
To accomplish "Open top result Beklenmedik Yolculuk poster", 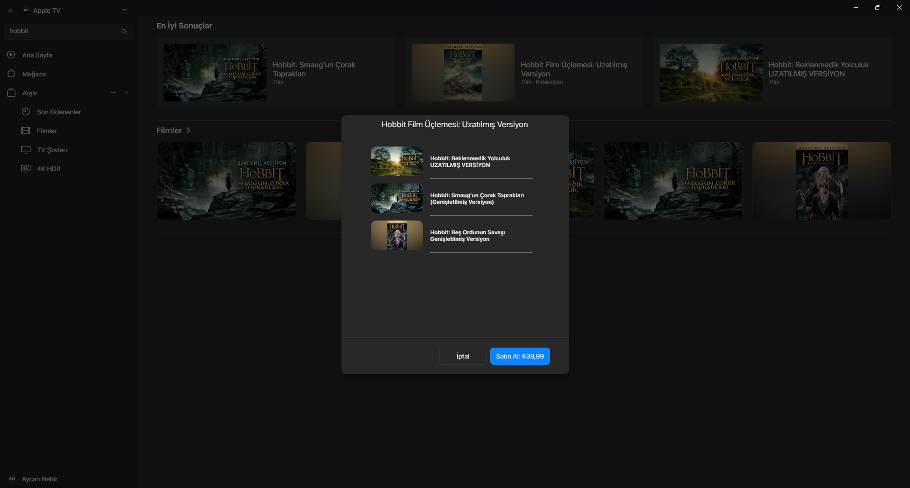I will pyautogui.click(x=711, y=73).
